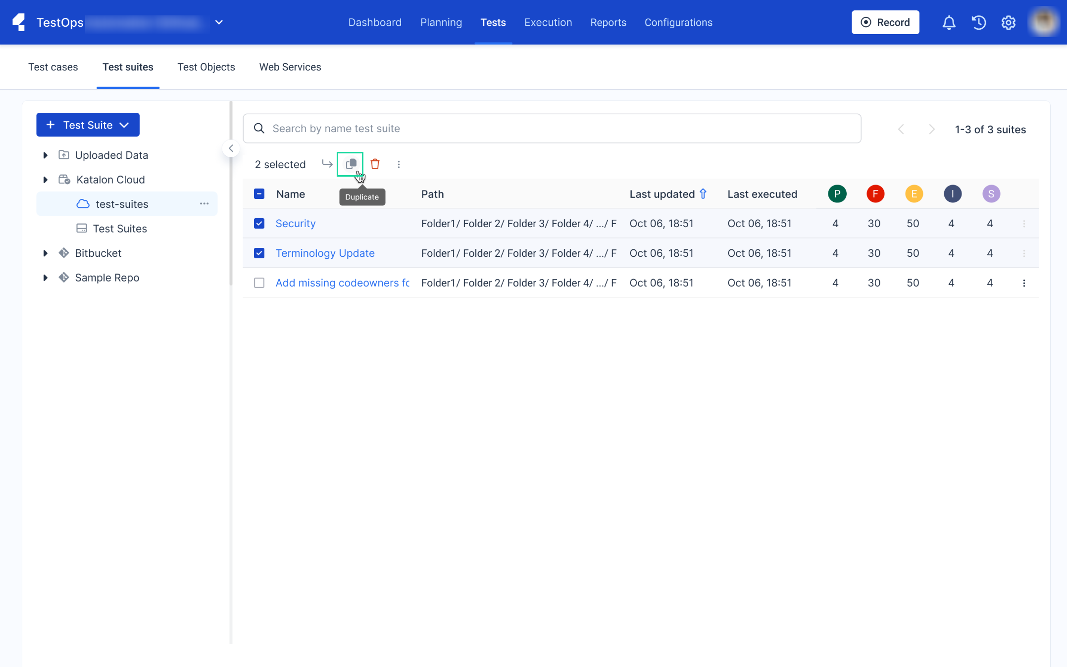Go to the Execution menu
The image size is (1067, 667).
[548, 22]
